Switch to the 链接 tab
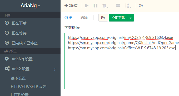Screen dimensions: 179x96 coord(68,18)
